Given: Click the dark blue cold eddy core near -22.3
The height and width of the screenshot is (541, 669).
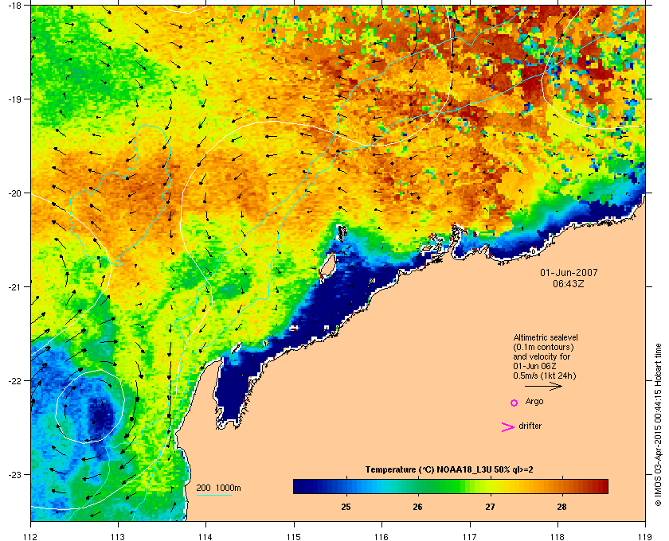Looking at the screenshot, I should coord(101,416).
